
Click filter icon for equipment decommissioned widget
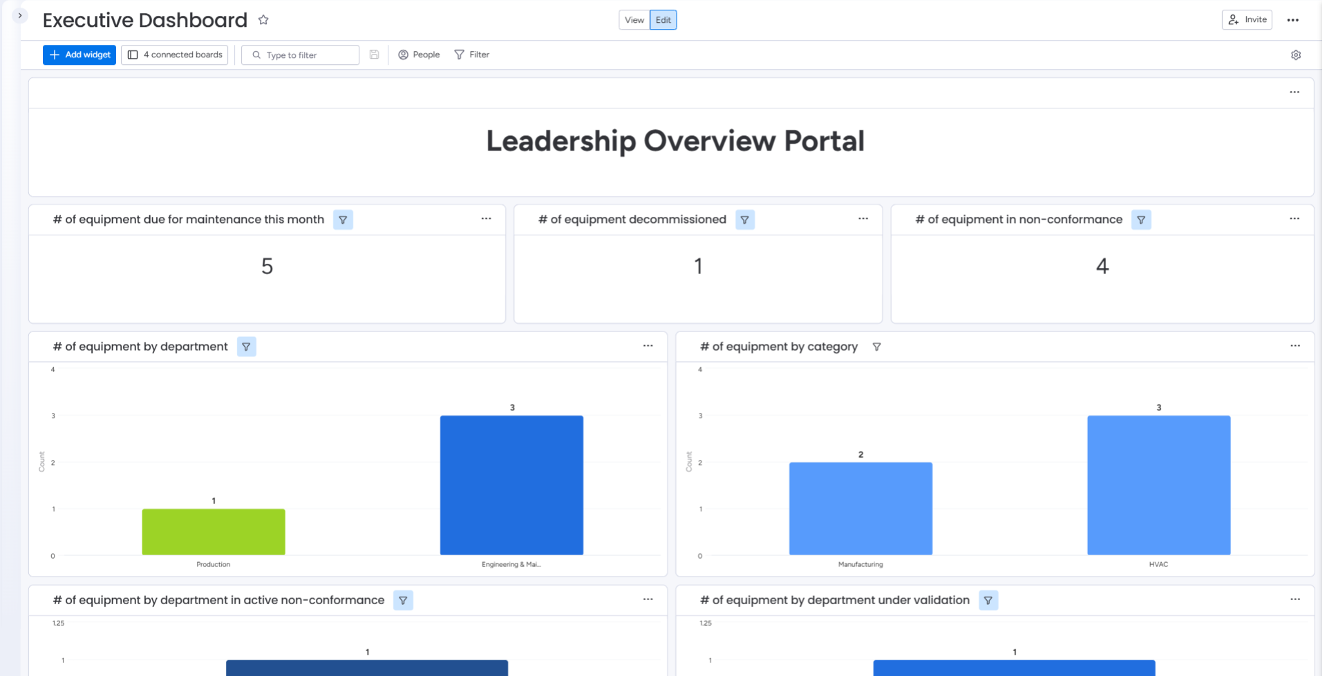745,220
